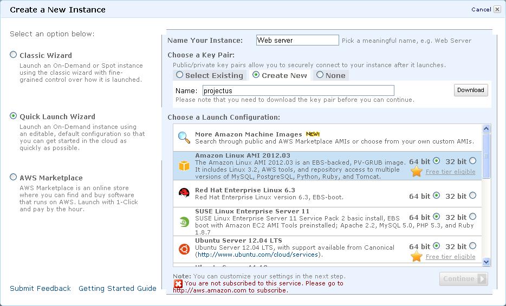Select 64 bit for SUSE Linux Enterprise Server
The image size is (506, 306).
tap(436, 216)
